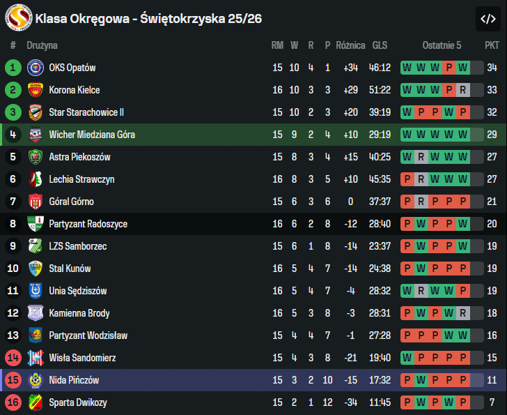Click OKS Opatów's red P result badge
507x415 pixels.
[x=448, y=68]
